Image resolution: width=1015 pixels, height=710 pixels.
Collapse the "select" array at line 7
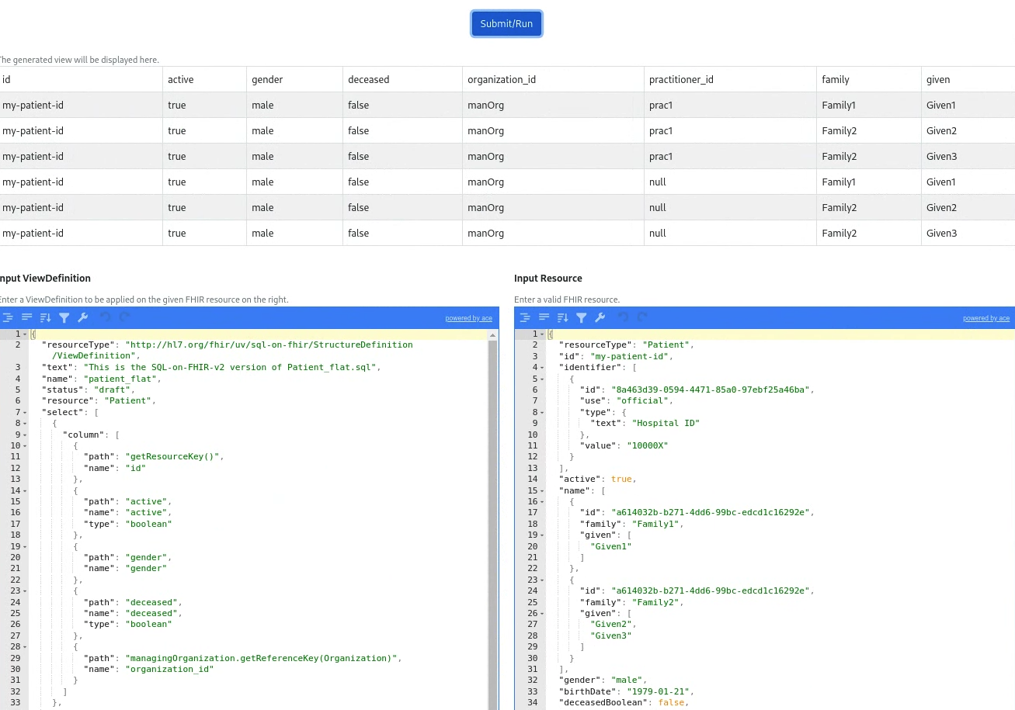(25, 412)
